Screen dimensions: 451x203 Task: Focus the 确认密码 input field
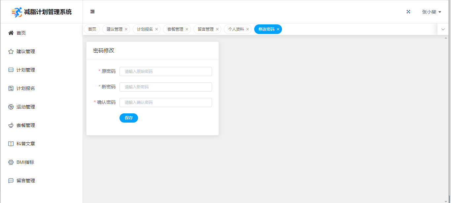pos(166,102)
